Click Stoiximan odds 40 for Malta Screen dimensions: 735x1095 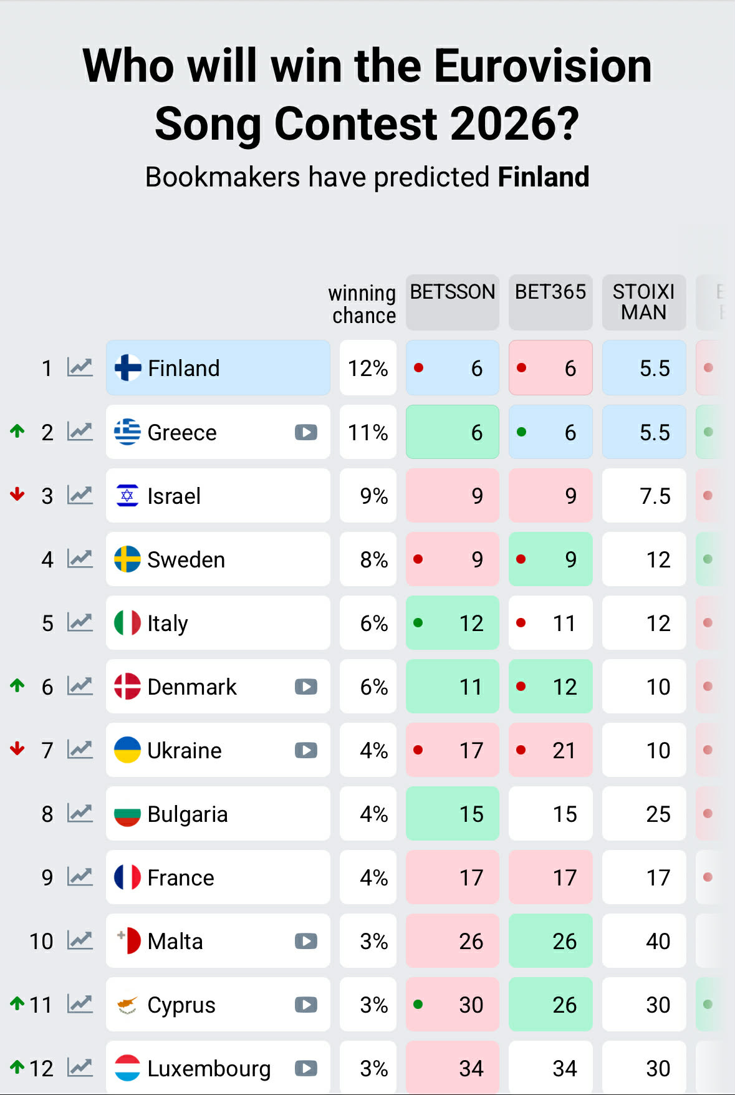[x=644, y=941]
